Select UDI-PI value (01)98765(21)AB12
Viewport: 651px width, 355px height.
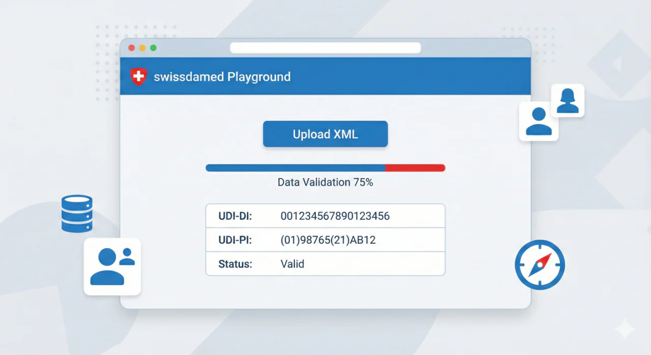click(x=328, y=240)
